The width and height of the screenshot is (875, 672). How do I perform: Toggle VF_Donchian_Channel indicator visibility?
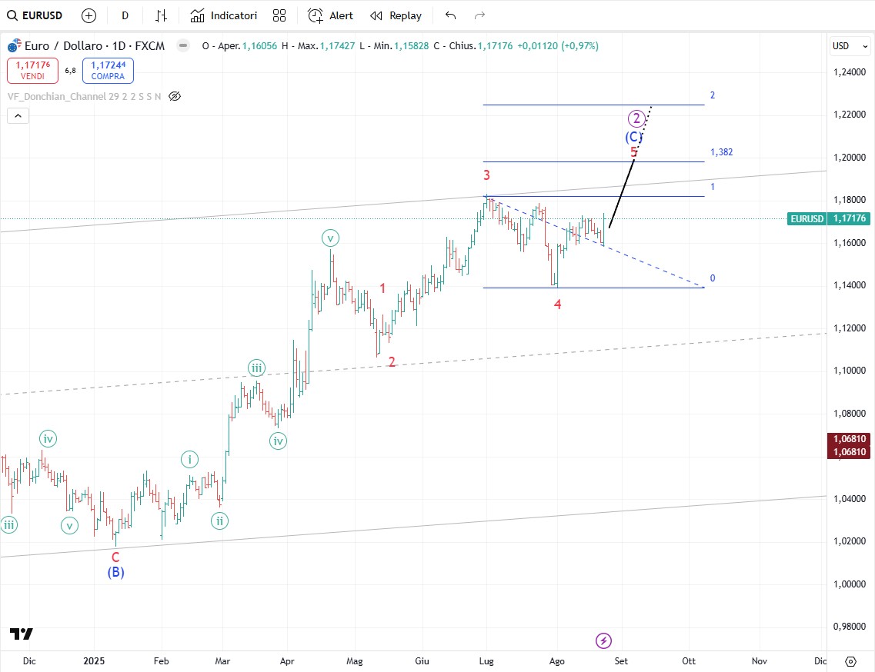click(x=175, y=96)
